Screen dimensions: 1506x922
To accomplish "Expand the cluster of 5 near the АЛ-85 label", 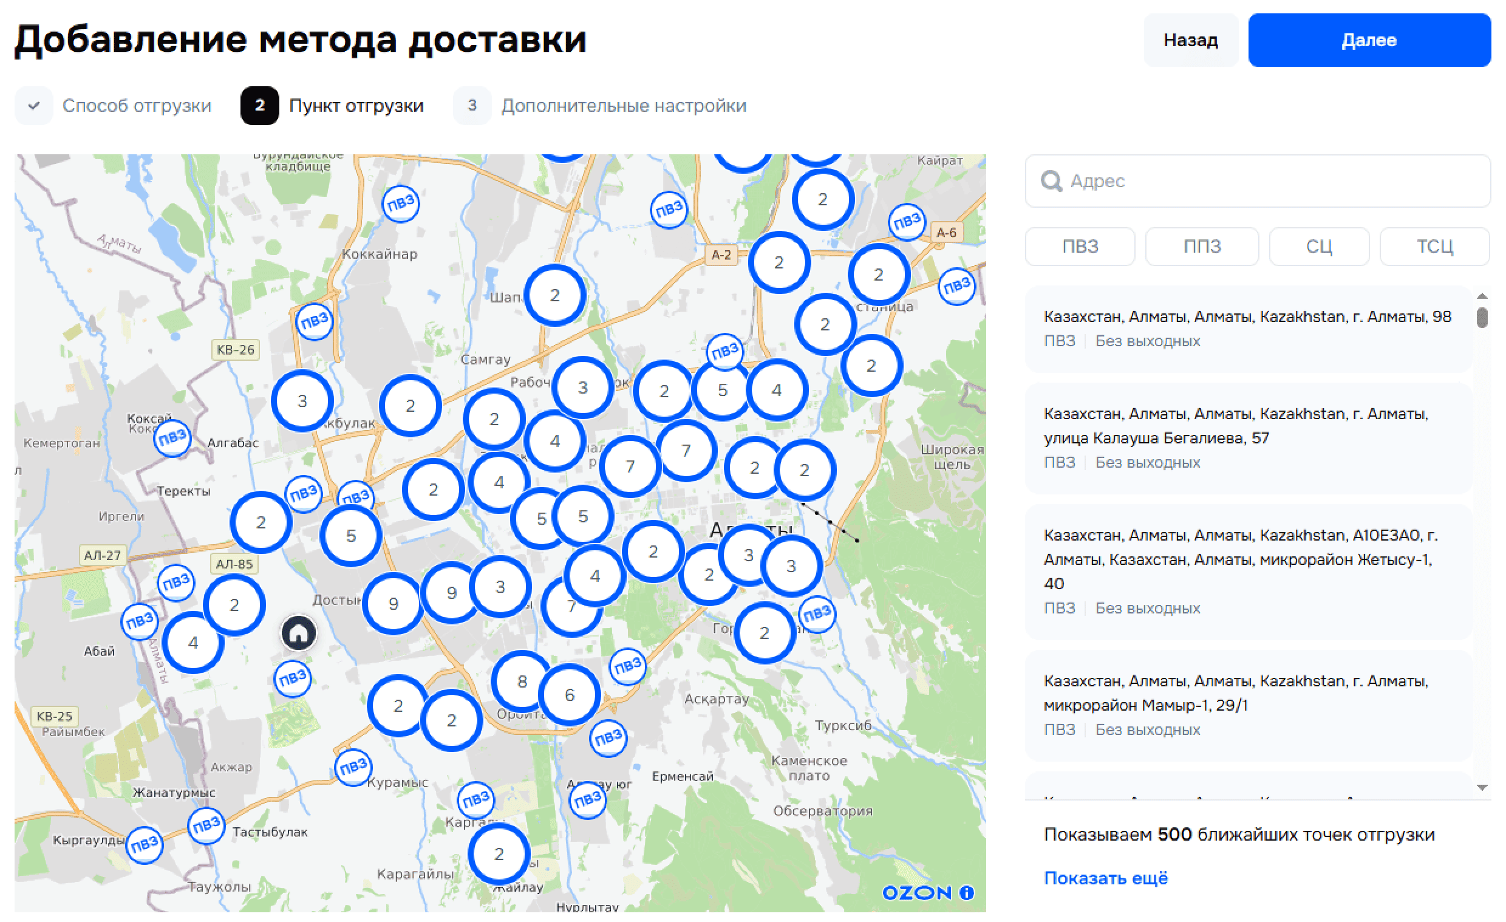I will coord(351,536).
